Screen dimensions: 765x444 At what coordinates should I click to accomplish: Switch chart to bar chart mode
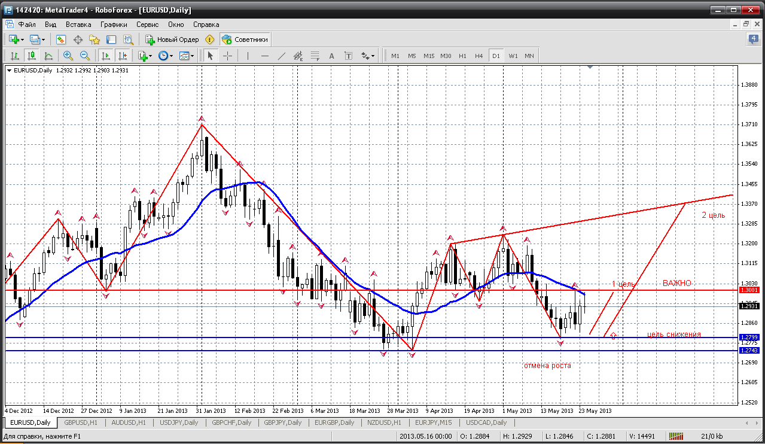coord(14,56)
